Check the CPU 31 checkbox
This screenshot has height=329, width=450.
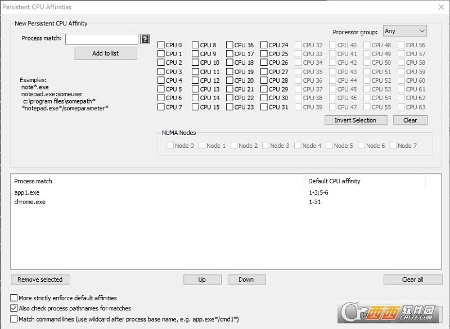coord(264,107)
